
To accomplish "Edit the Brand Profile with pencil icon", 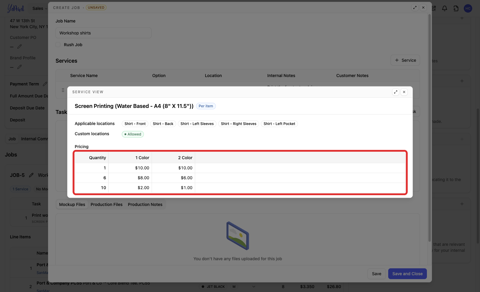I will (x=19, y=67).
